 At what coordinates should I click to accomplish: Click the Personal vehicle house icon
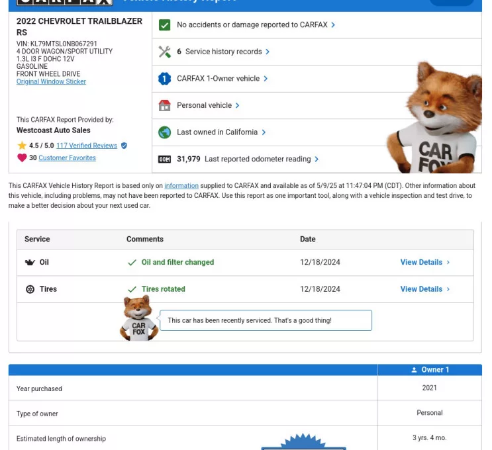[x=165, y=106]
